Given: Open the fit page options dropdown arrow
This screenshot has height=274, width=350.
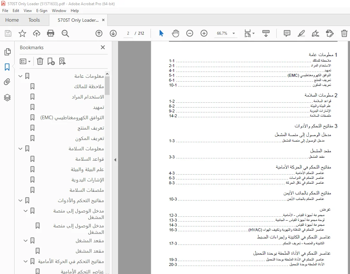Looking at the screenshot, I should coord(253,33).
